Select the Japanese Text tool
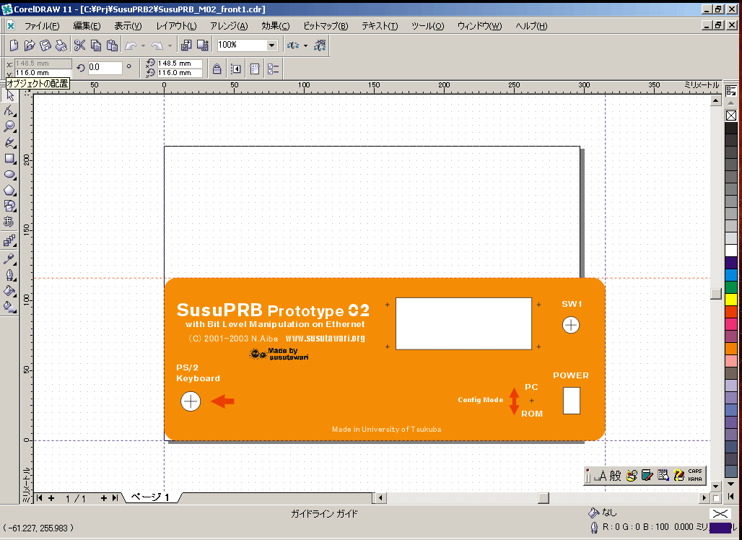 tap(9, 222)
